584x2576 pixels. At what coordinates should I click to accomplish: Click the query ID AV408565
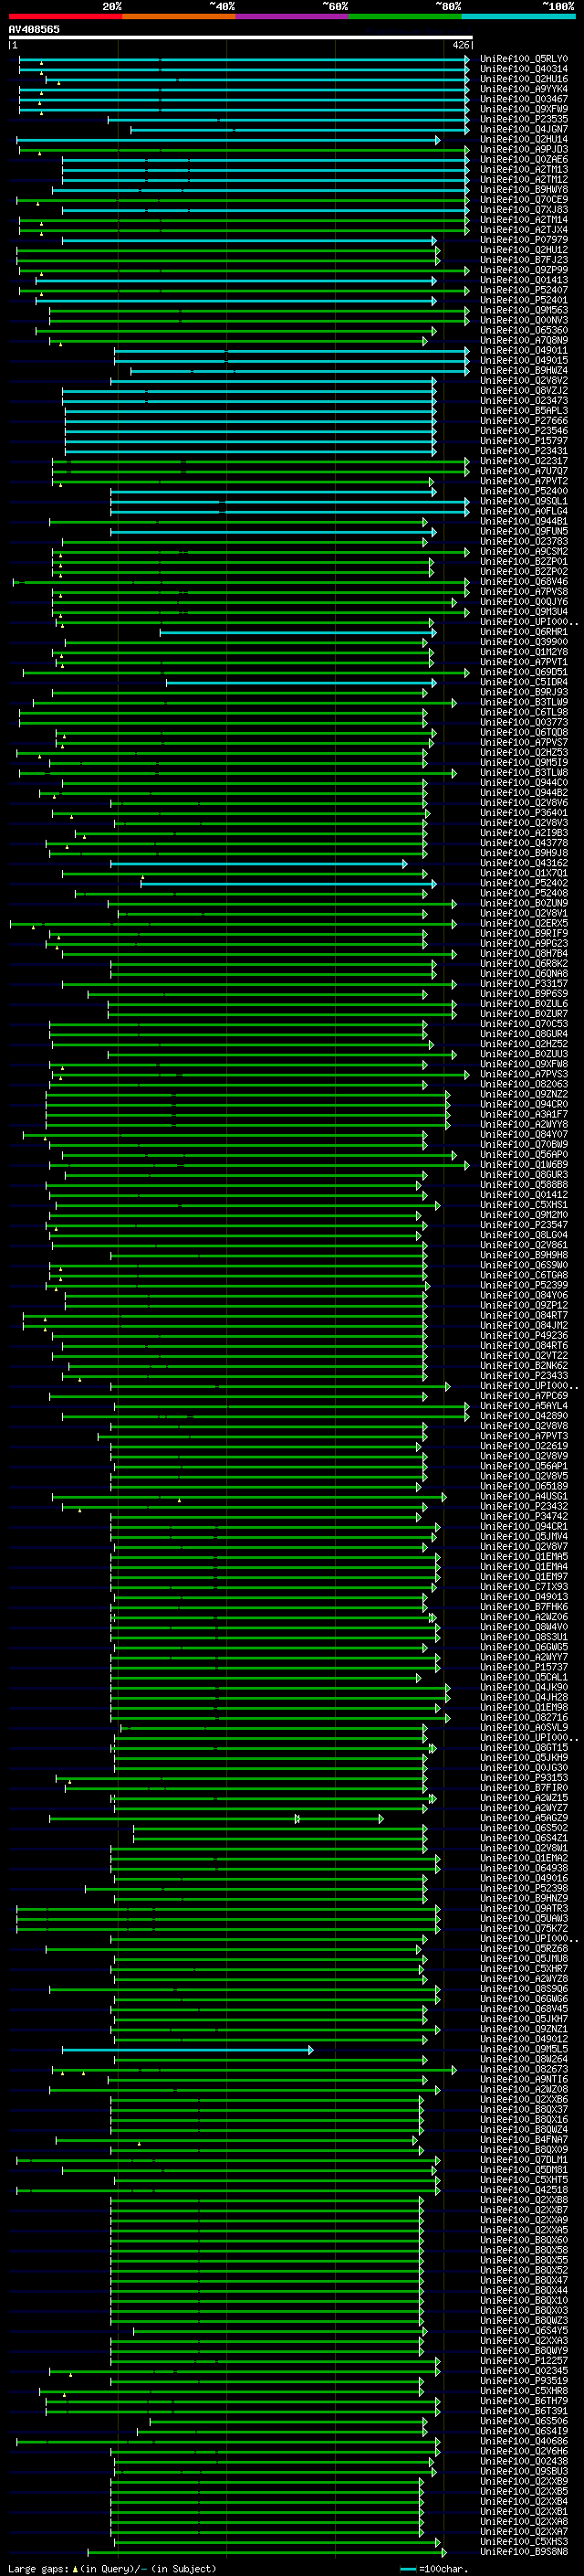(34, 30)
